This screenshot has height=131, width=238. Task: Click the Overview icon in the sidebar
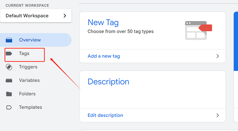coord(9,40)
